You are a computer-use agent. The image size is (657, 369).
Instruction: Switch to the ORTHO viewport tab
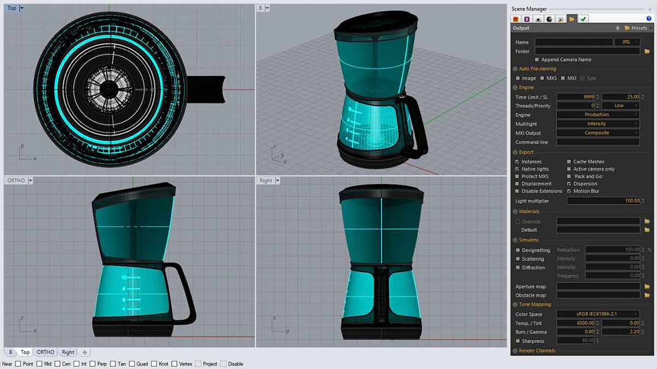pyautogui.click(x=45, y=352)
